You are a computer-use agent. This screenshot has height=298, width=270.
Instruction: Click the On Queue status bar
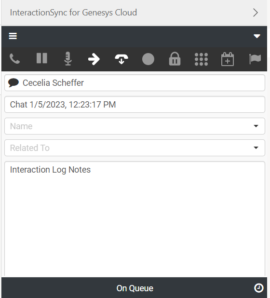pyautogui.click(x=134, y=288)
